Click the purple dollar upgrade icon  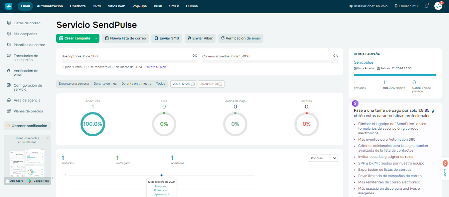(x=355, y=103)
